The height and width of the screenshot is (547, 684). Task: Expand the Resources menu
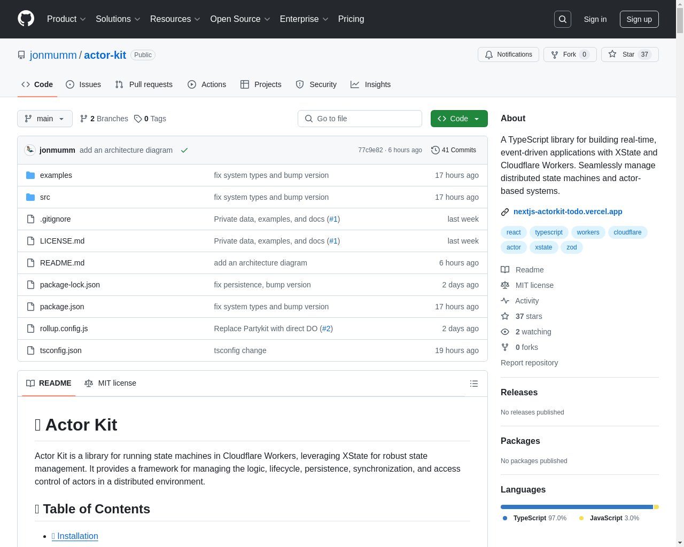pyautogui.click(x=175, y=19)
